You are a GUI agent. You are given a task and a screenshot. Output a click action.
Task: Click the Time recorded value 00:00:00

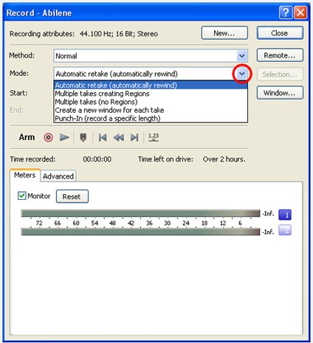97,159
